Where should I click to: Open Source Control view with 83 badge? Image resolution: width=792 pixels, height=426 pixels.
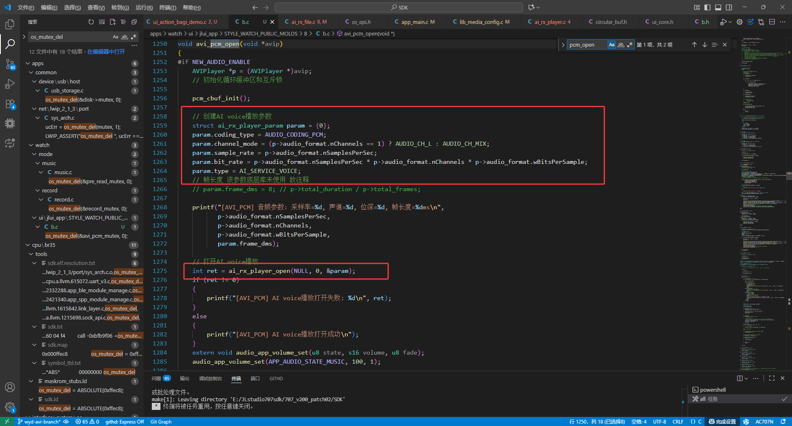tap(10, 64)
